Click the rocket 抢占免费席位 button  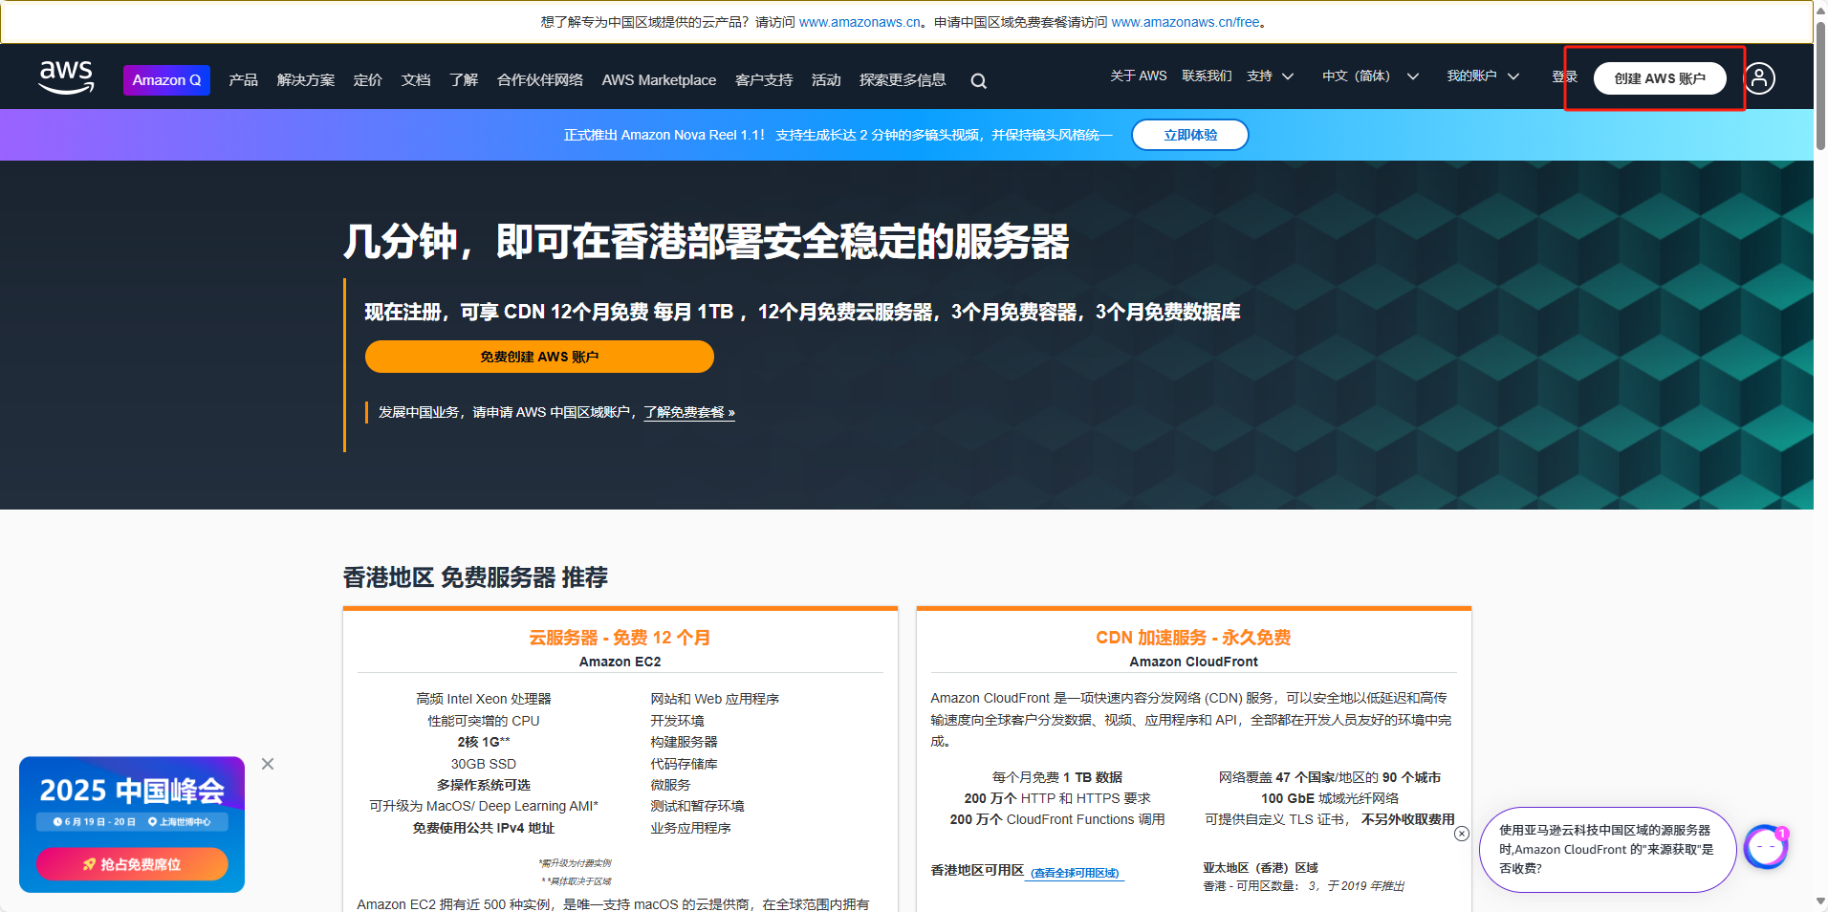[132, 864]
